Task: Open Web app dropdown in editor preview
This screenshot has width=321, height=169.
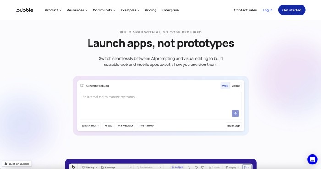Action: point(89,167)
